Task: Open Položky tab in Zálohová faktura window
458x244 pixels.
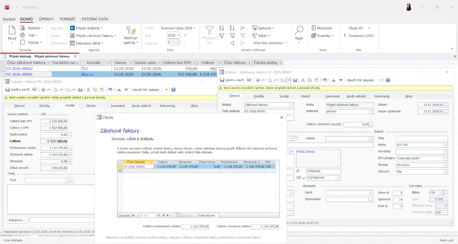Action: [259, 96]
